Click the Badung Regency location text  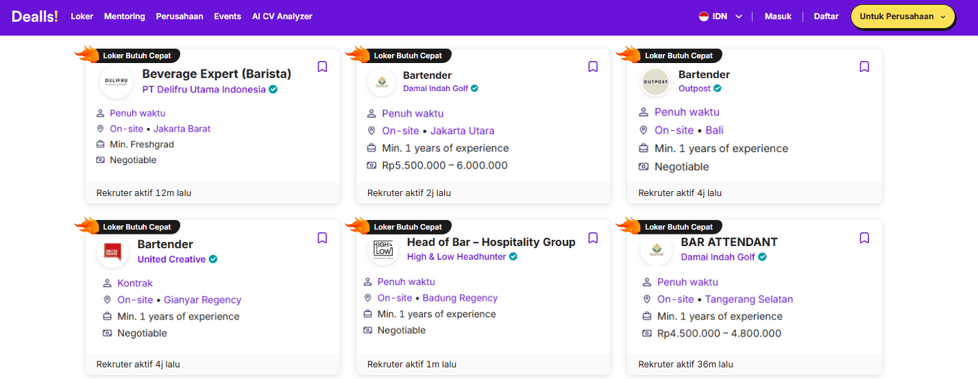[460, 298]
